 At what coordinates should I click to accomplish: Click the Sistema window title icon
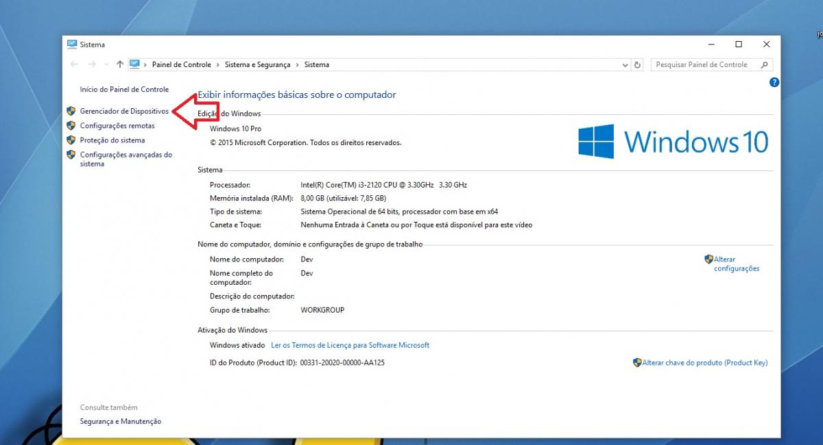pyautogui.click(x=72, y=44)
